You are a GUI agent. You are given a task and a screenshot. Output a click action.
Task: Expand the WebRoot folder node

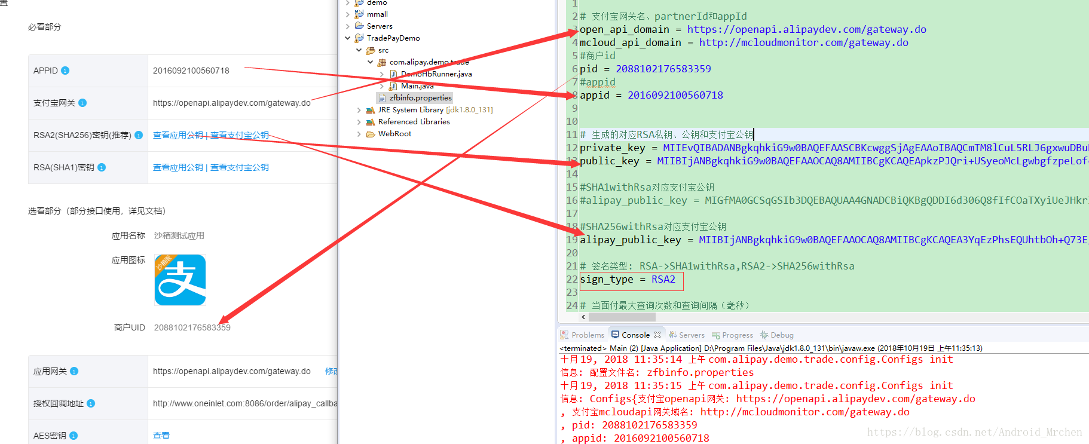coord(359,134)
